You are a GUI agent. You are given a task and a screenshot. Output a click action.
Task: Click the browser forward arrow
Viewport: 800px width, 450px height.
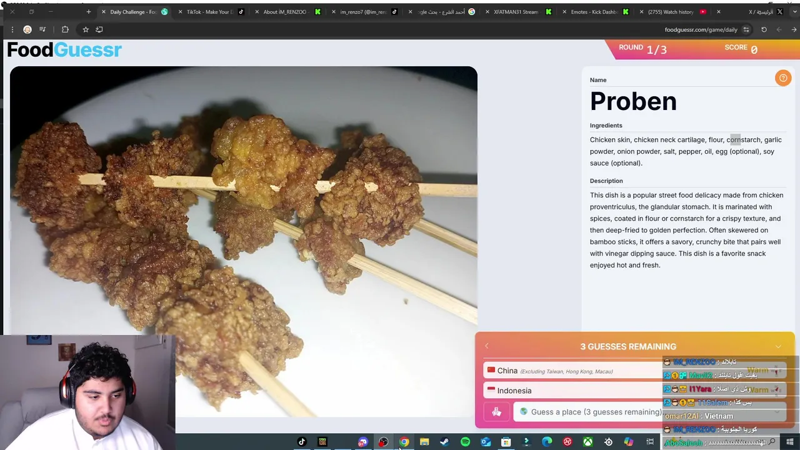click(x=779, y=29)
